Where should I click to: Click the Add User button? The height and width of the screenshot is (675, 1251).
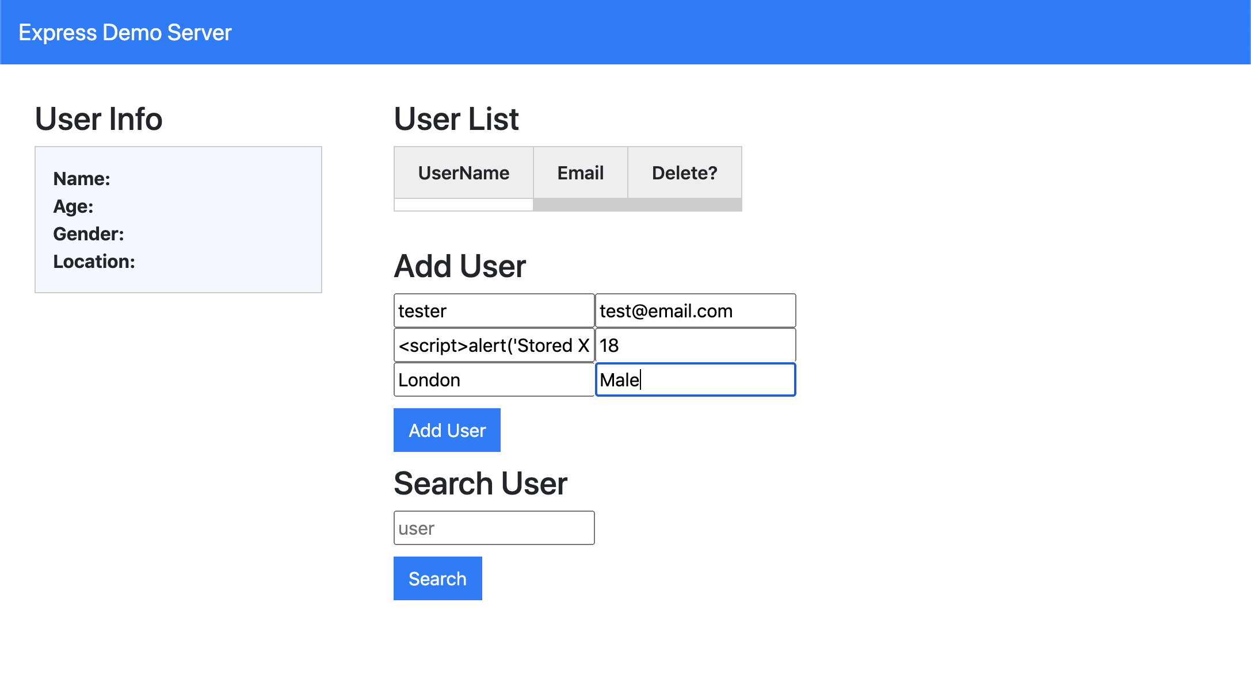coord(447,430)
